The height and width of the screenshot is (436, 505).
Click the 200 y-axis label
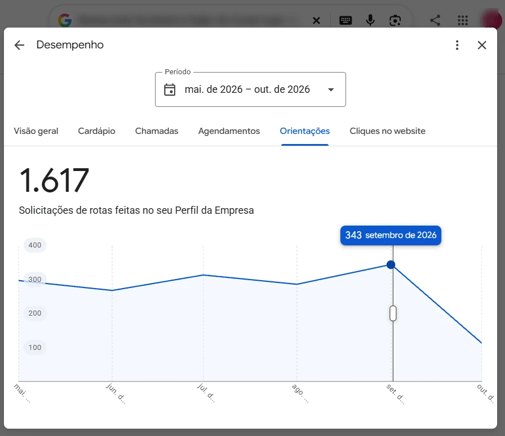point(35,313)
